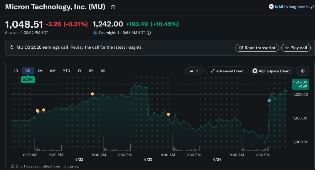Select the 1D time range
This screenshot has height=170, width=315.
(x=16, y=71)
